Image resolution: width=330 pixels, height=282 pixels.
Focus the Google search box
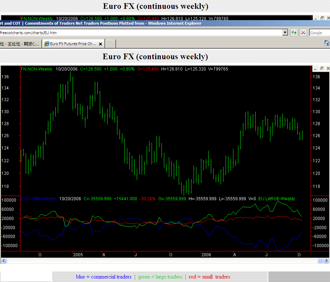[319, 33]
